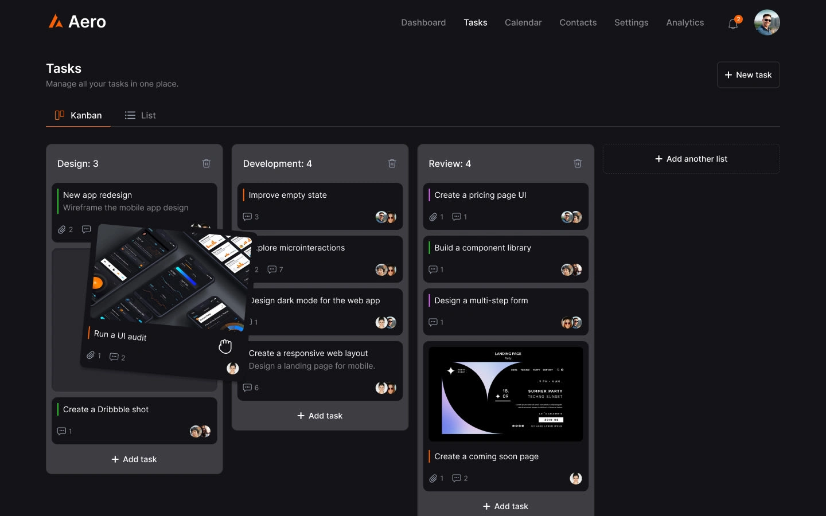Add task to the Design list
The height and width of the screenshot is (516, 826).
[134, 459]
